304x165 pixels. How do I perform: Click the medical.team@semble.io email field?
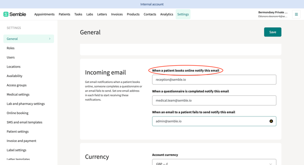coord(214,100)
